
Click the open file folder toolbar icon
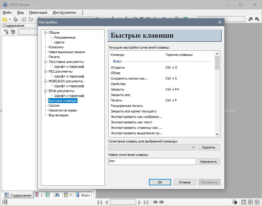[x=5, y=19]
